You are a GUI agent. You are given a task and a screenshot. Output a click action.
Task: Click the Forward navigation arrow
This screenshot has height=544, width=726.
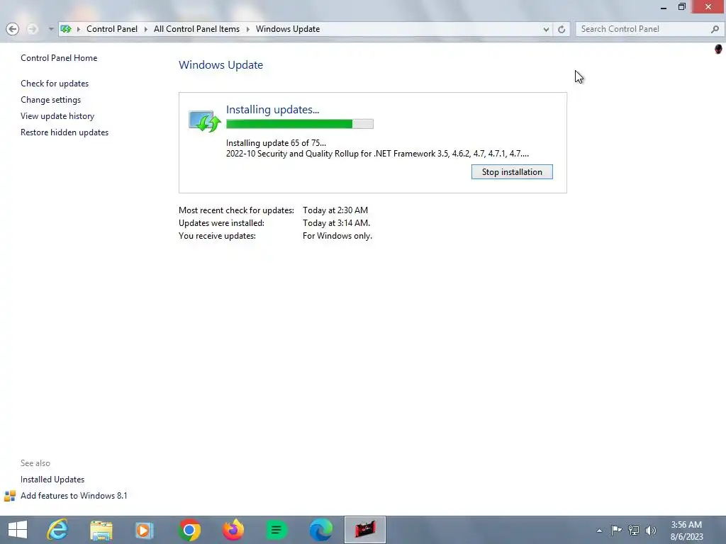pyautogui.click(x=32, y=29)
